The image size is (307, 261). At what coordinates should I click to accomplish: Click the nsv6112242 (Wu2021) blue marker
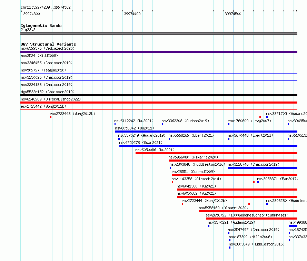tap(115, 124)
